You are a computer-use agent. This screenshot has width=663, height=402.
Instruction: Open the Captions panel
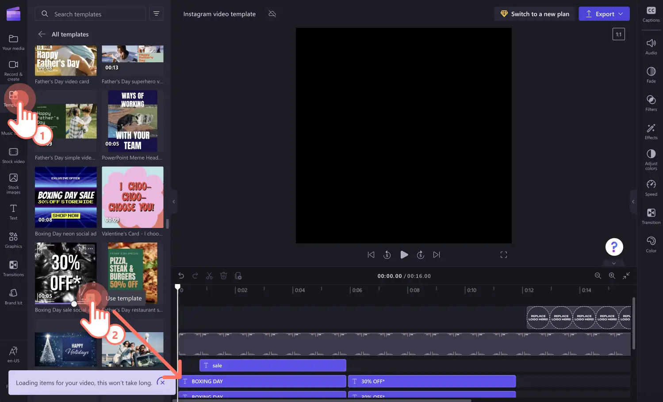[651, 14]
